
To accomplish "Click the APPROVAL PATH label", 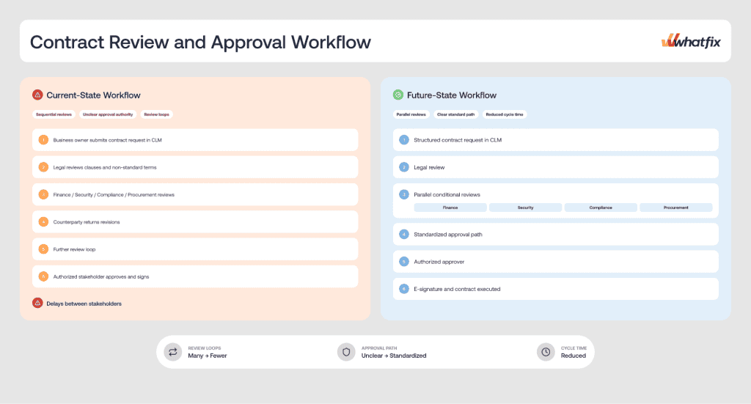I will tap(379, 348).
